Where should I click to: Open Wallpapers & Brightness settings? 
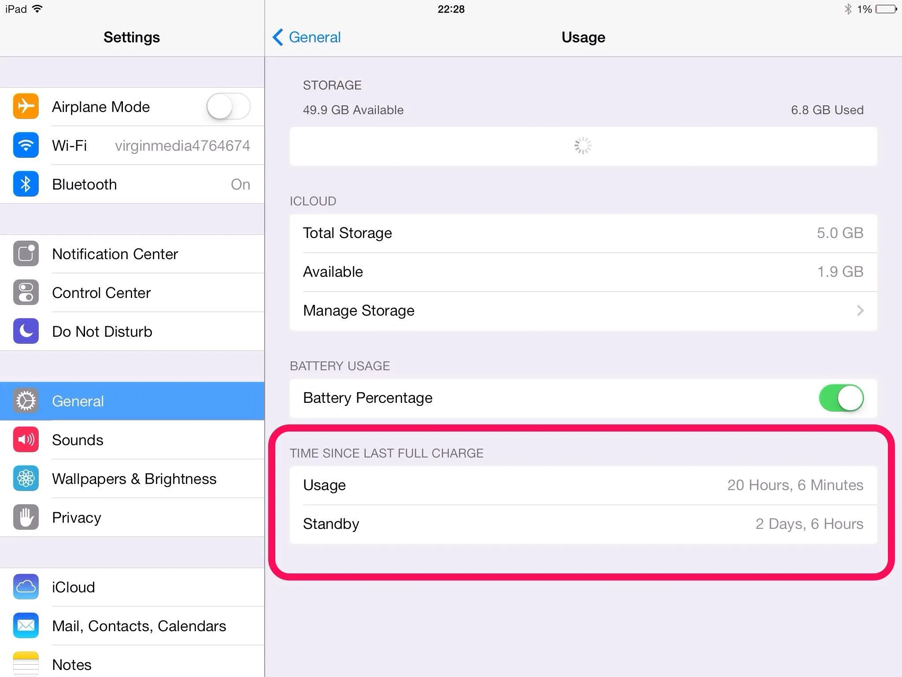tap(134, 479)
